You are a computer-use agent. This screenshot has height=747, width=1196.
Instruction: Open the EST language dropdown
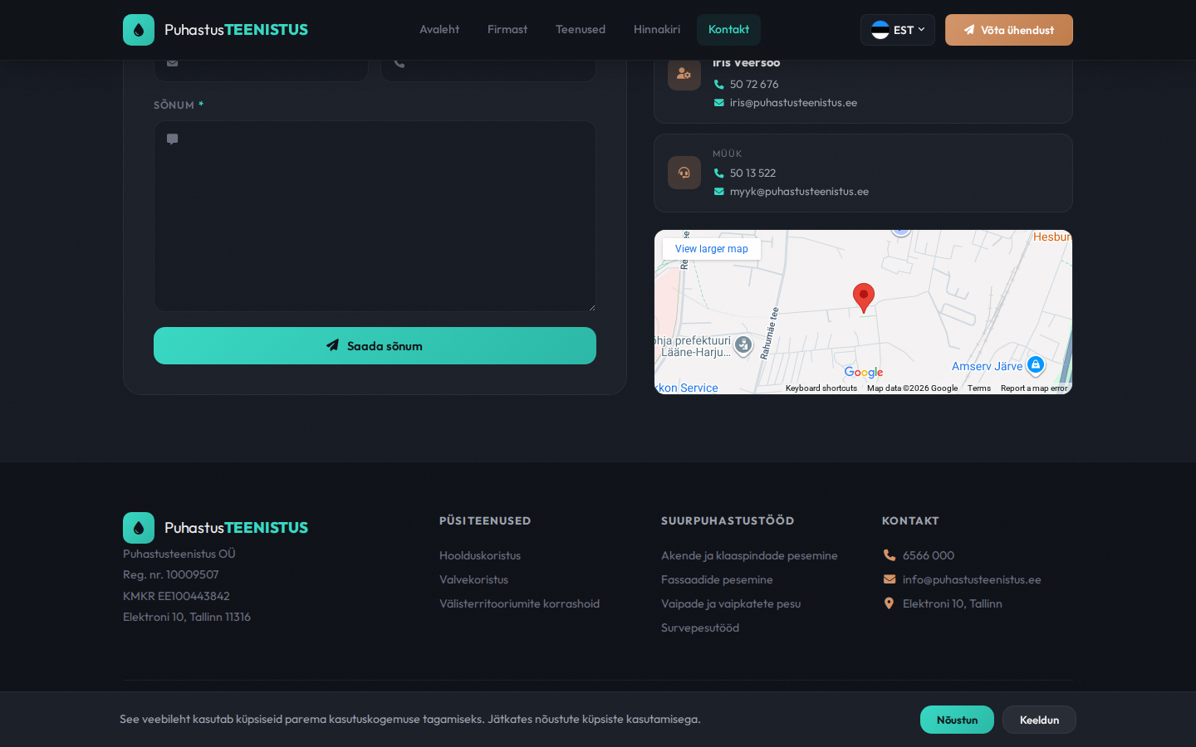coord(898,30)
